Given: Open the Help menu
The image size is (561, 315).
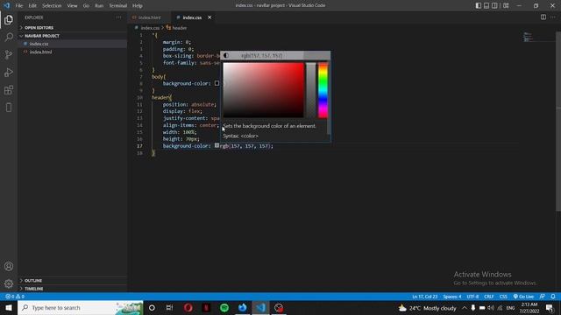Looking at the screenshot, I should (138, 6).
